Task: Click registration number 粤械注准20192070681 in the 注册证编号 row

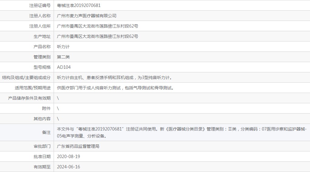Action: (x=79, y=5)
